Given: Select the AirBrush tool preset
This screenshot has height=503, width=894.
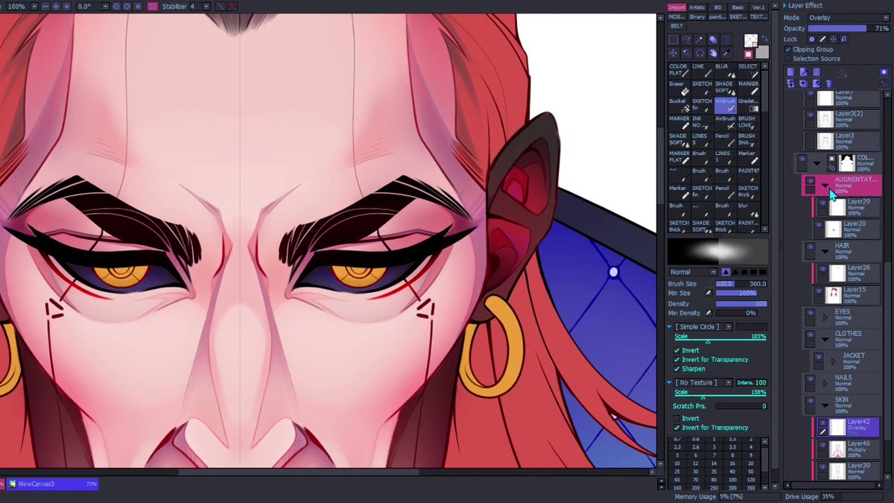Looking at the screenshot, I should point(725,104).
